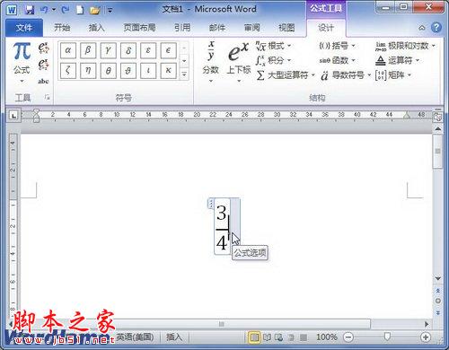
Task: Click the horizontal scrollbar right arrow
Action: (x=427, y=324)
